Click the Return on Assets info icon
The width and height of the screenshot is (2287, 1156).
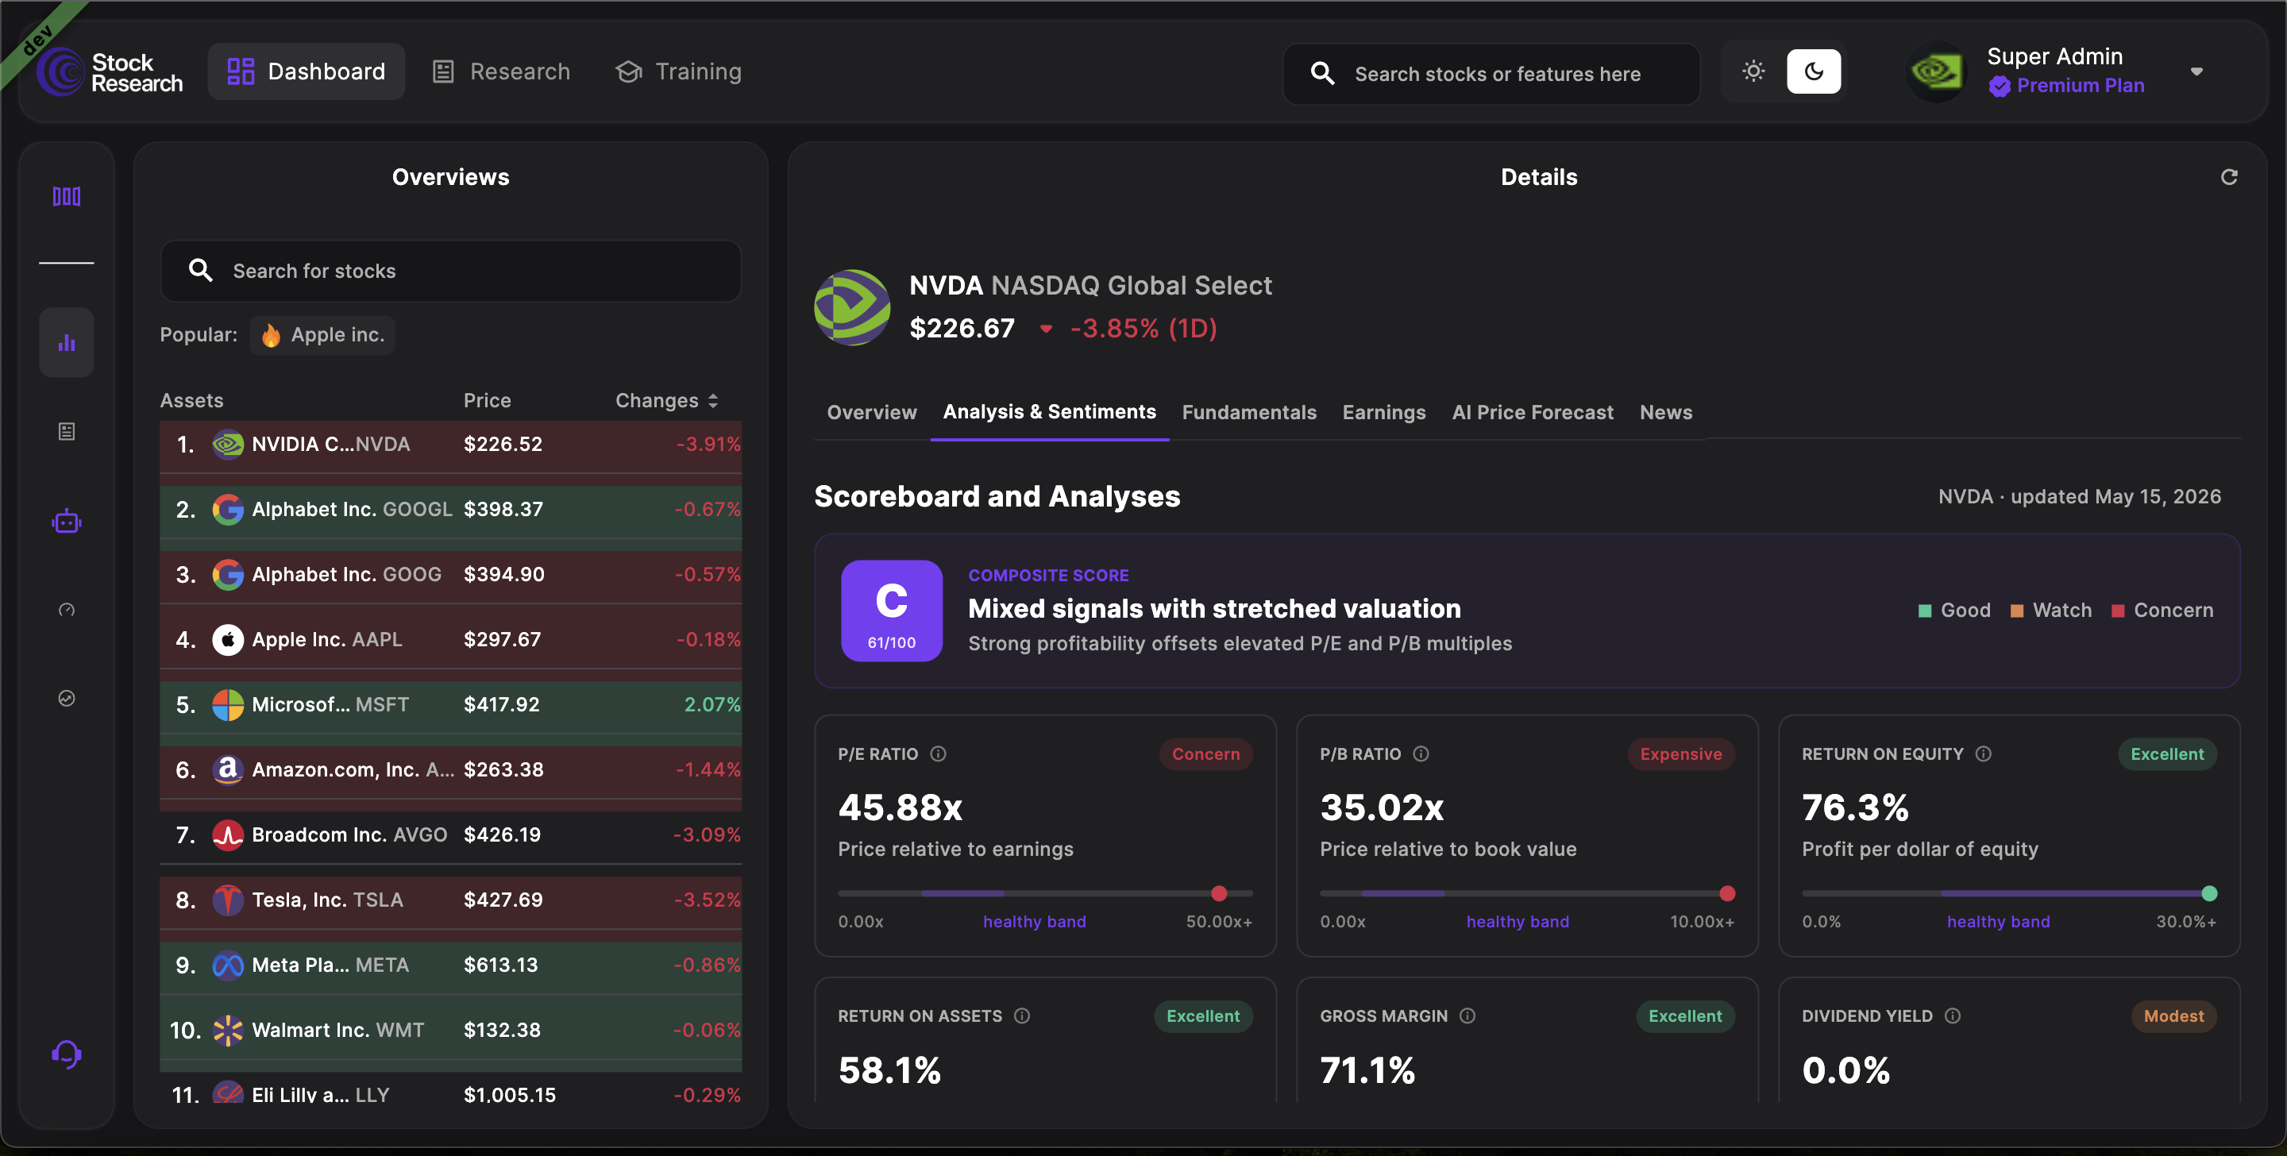pyautogui.click(x=1022, y=1015)
